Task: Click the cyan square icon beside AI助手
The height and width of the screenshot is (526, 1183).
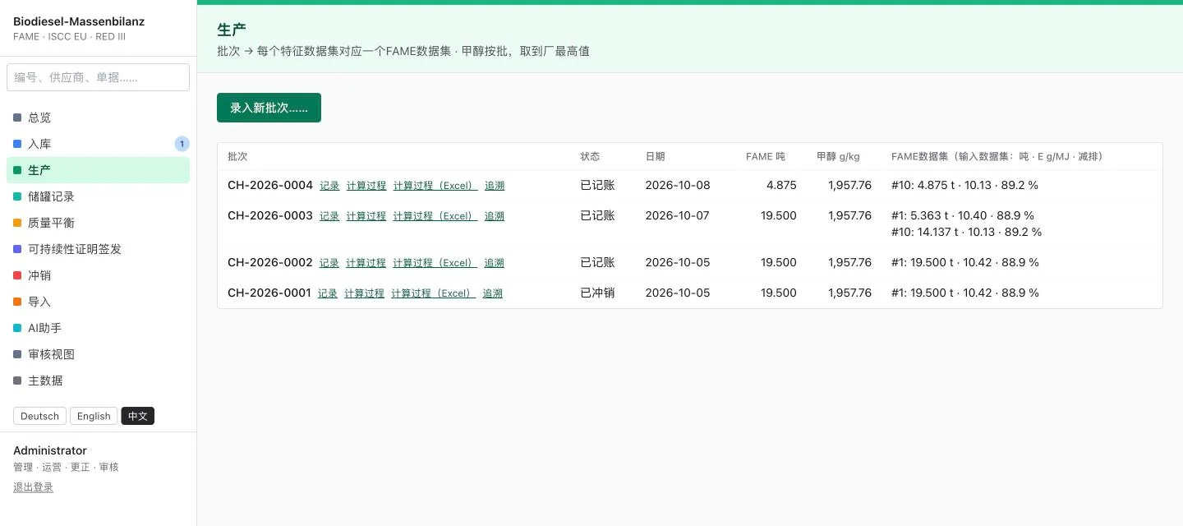Action: [17, 328]
